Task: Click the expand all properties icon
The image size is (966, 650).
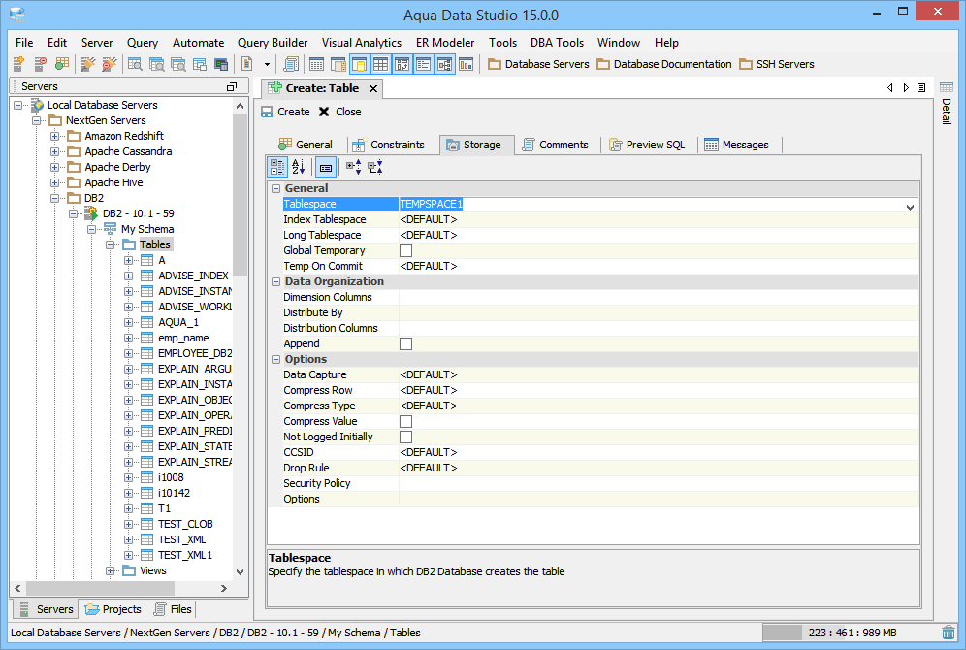Action: coord(354,167)
